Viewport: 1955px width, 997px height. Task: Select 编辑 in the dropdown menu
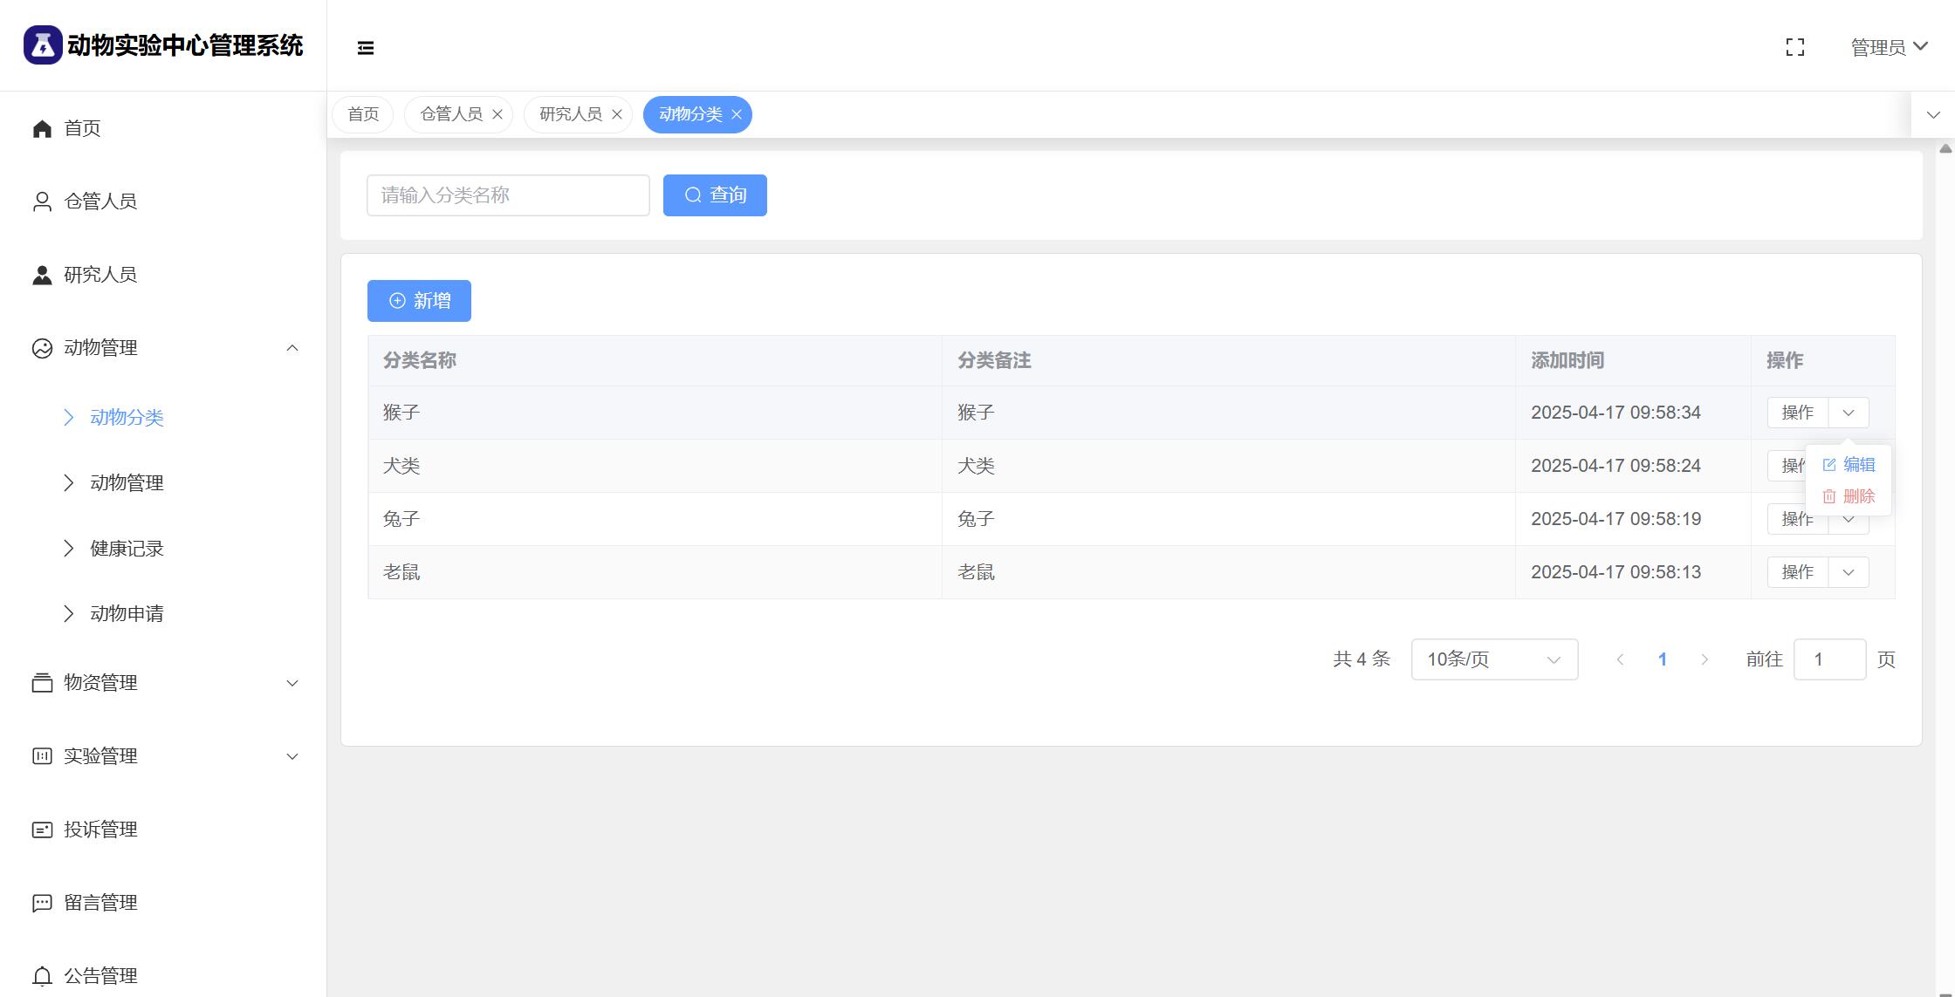point(1849,465)
